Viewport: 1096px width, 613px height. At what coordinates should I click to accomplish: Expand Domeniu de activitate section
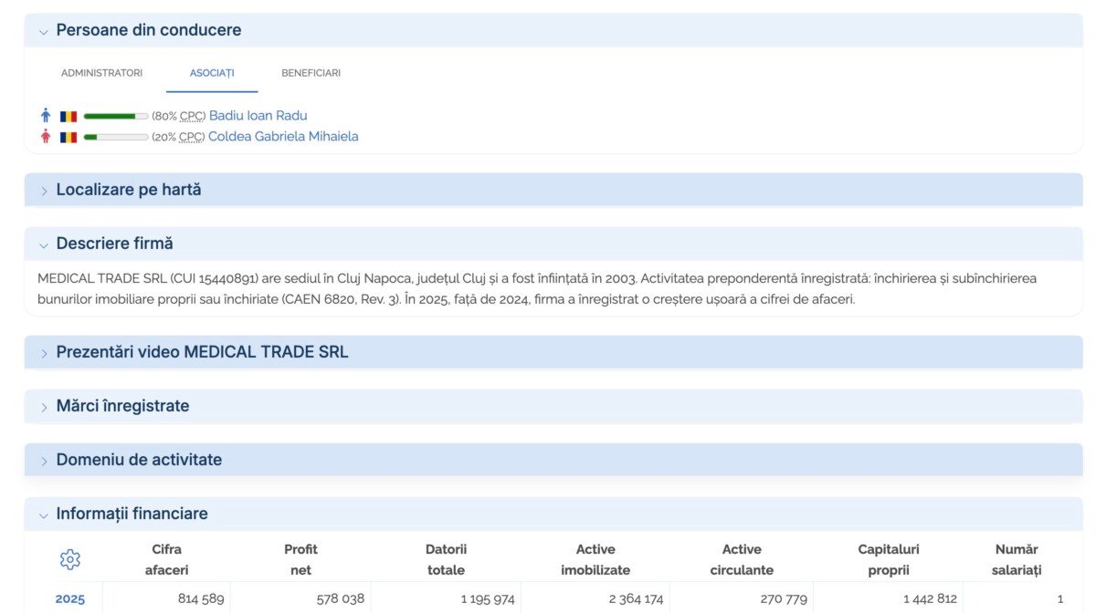click(553, 460)
